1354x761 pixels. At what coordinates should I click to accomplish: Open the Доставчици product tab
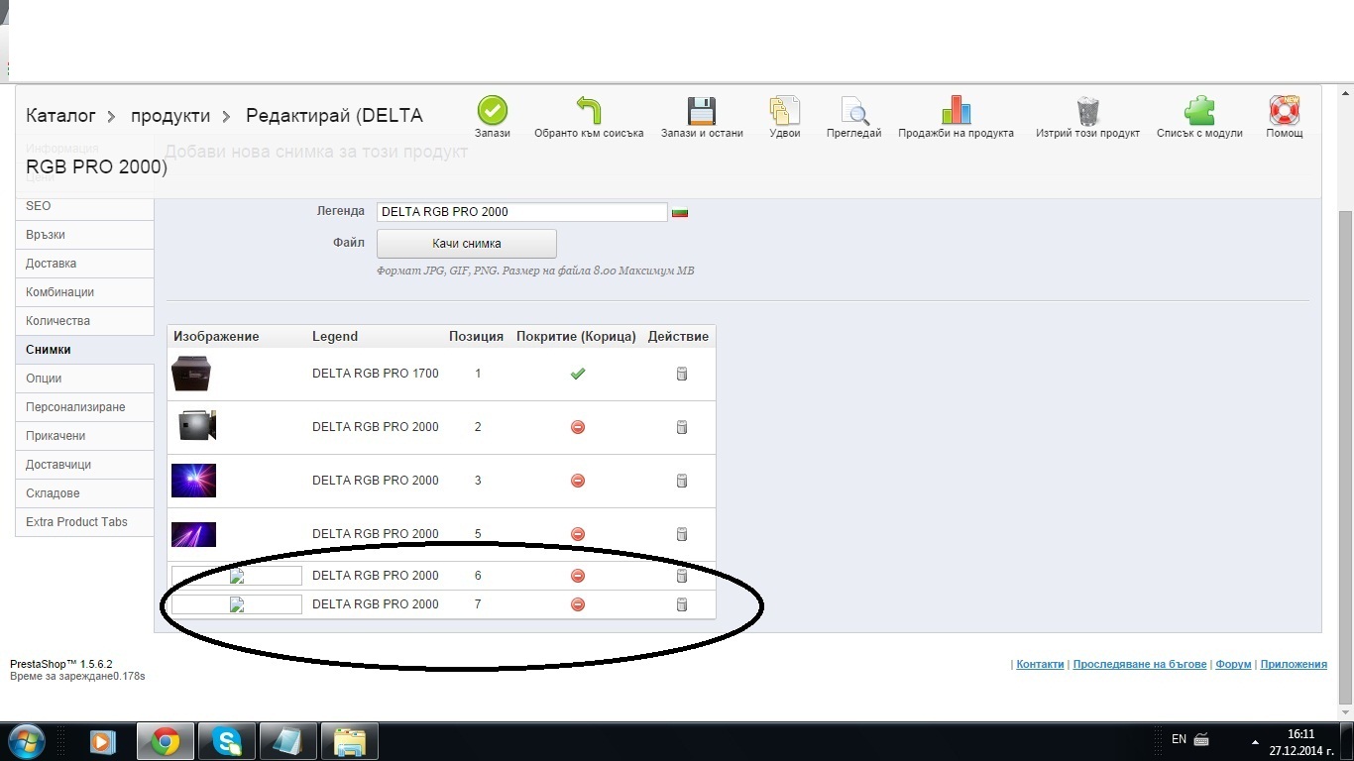pyautogui.click(x=84, y=465)
